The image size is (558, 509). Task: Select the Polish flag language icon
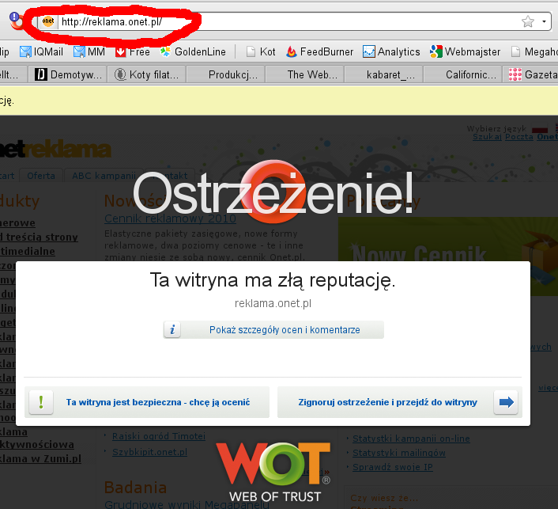point(540,128)
